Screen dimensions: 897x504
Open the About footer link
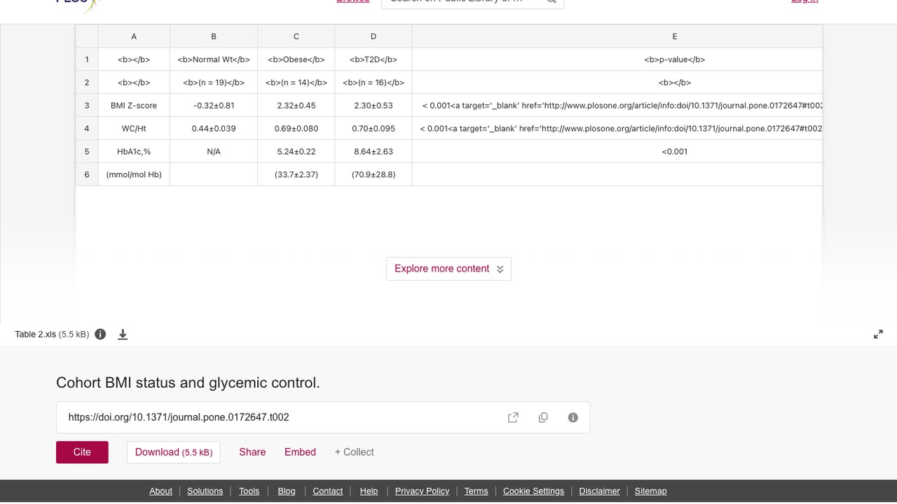(160, 491)
